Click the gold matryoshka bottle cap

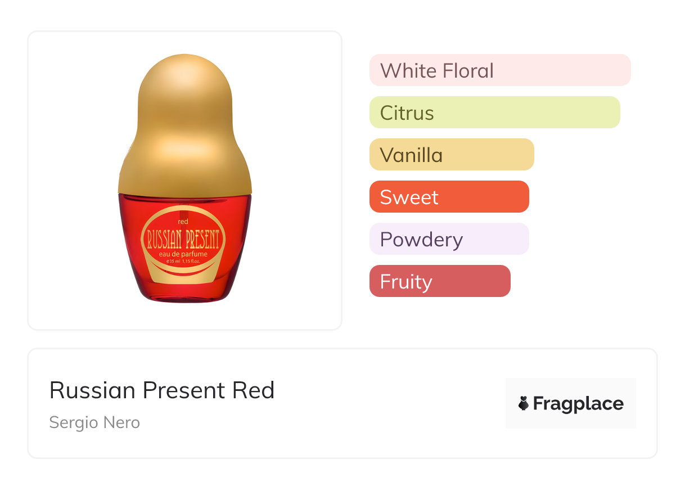[184, 129]
